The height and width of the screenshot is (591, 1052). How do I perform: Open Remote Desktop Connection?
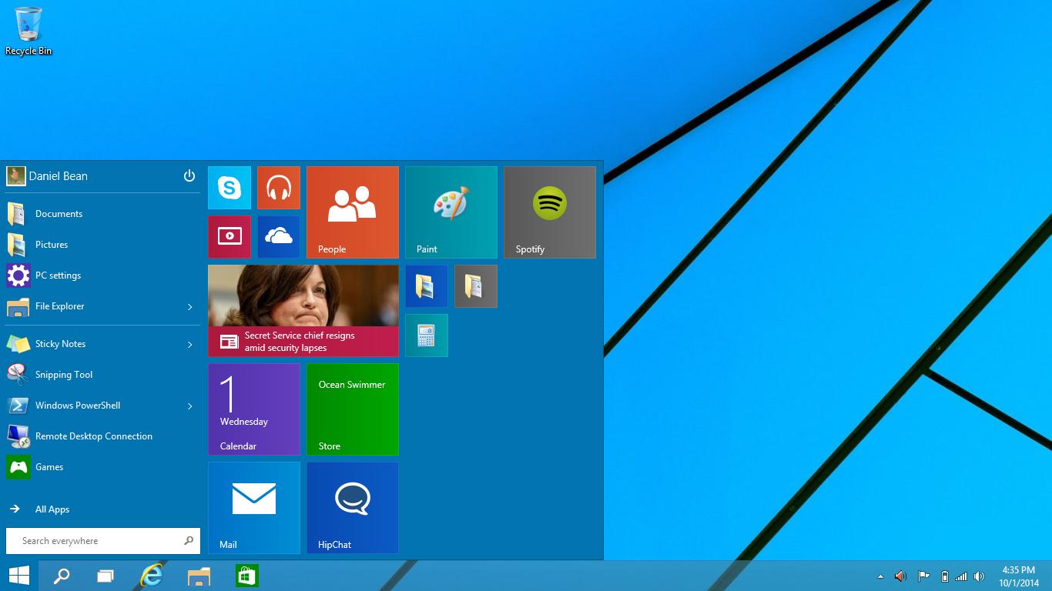coord(102,436)
